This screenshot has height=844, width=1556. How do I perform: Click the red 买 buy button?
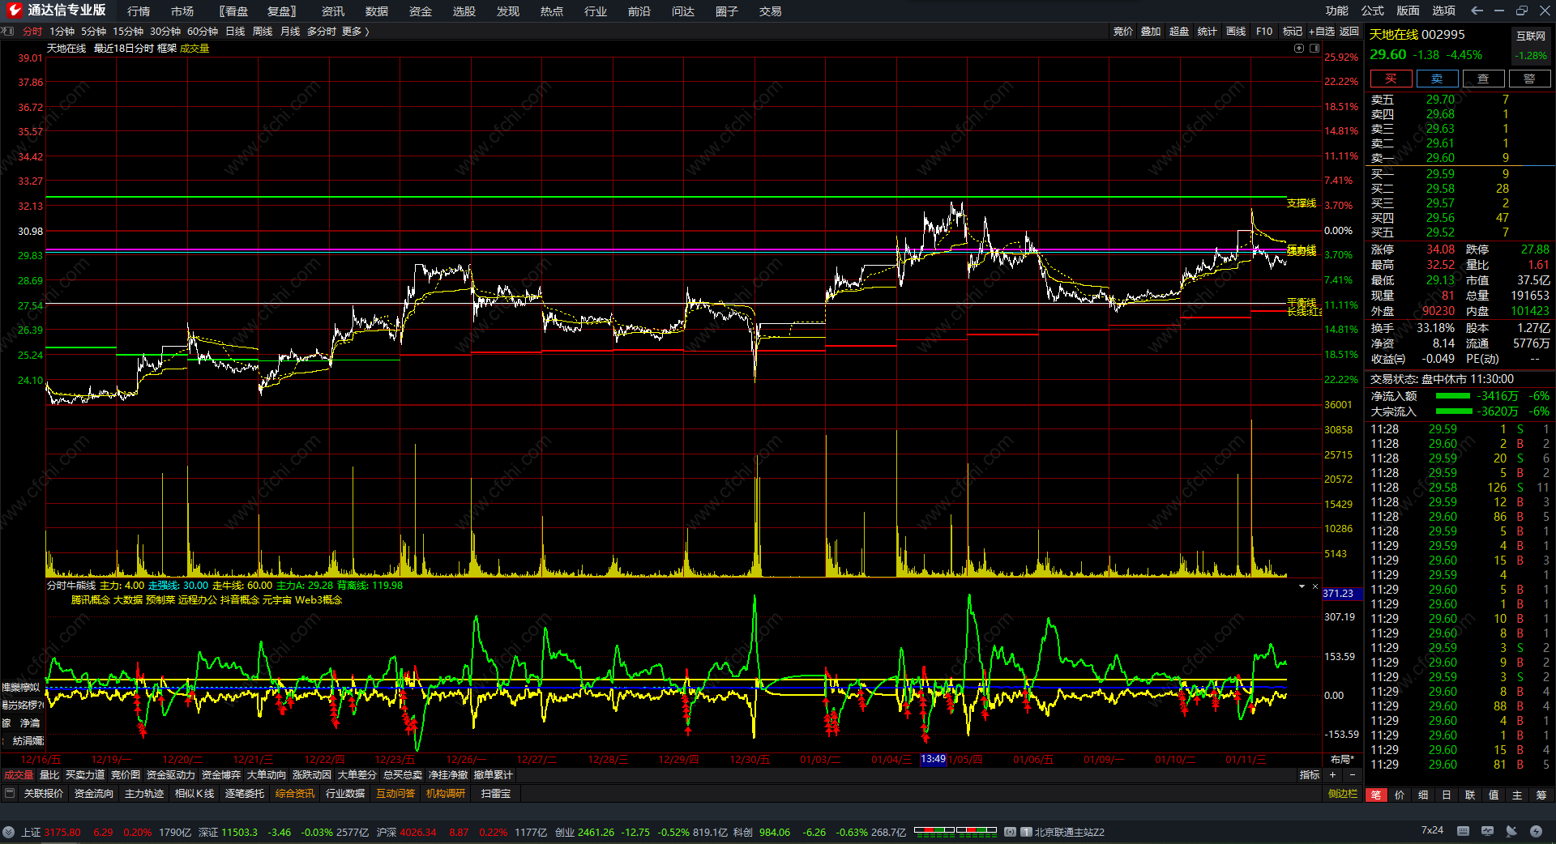pos(1391,79)
